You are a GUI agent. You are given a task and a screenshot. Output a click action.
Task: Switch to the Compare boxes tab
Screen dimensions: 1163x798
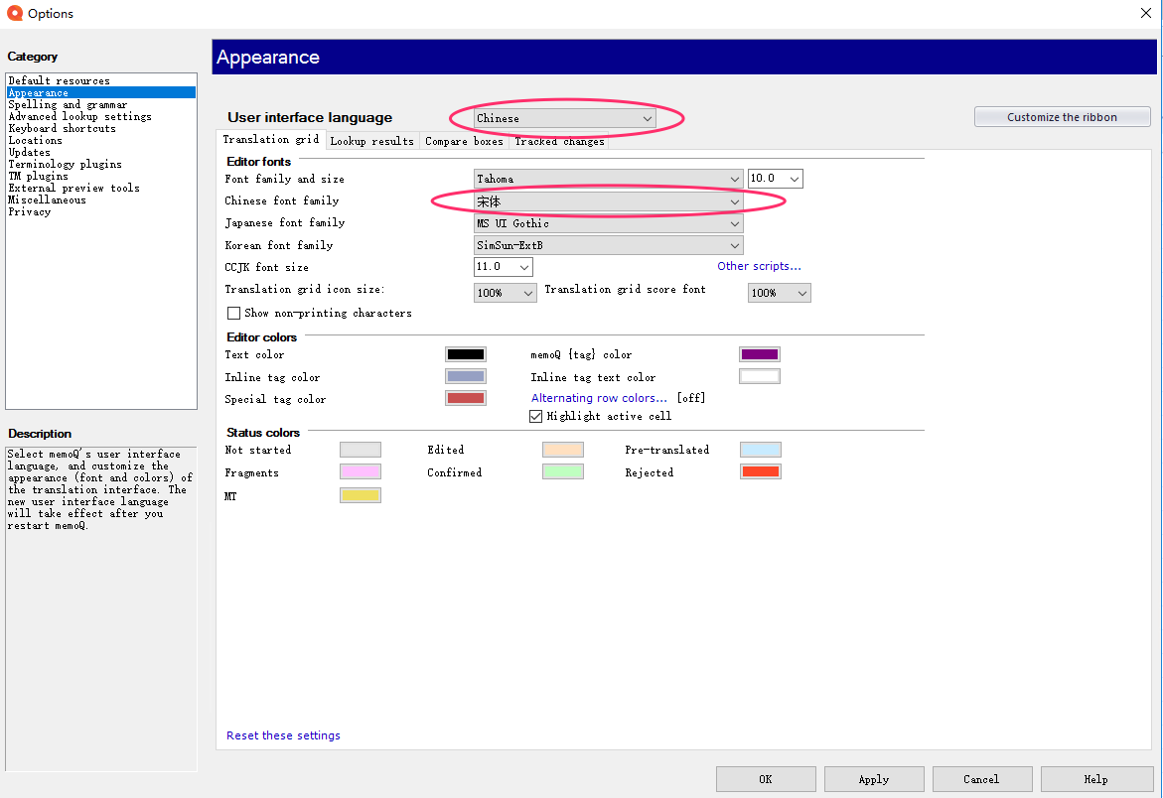464,141
